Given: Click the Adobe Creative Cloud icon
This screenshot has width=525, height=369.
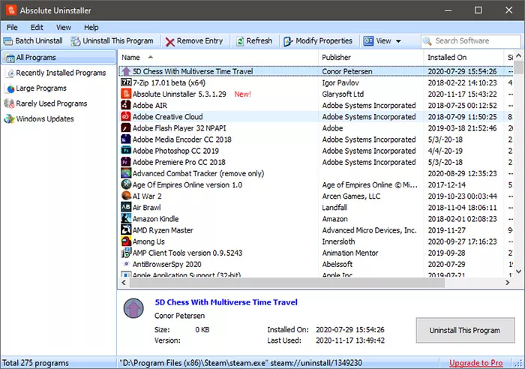Looking at the screenshot, I should point(126,116).
